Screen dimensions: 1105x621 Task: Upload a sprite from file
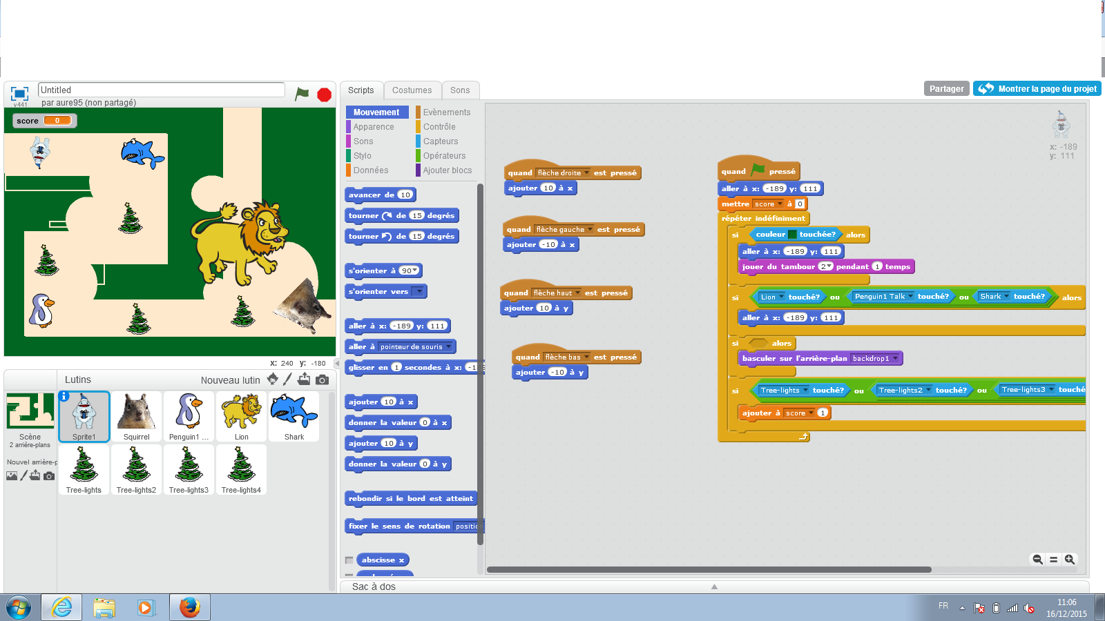click(x=304, y=379)
